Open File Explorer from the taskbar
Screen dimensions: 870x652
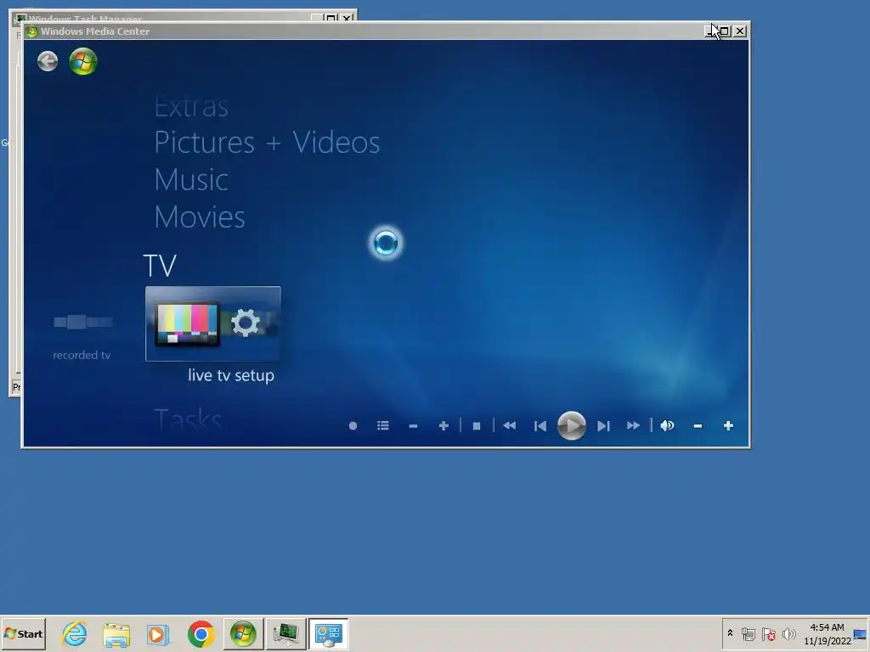click(x=116, y=633)
